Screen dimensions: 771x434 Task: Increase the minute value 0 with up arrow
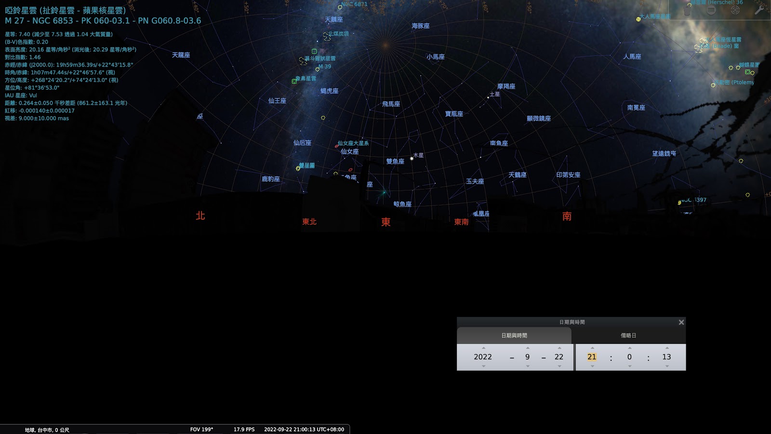tap(629, 348)
